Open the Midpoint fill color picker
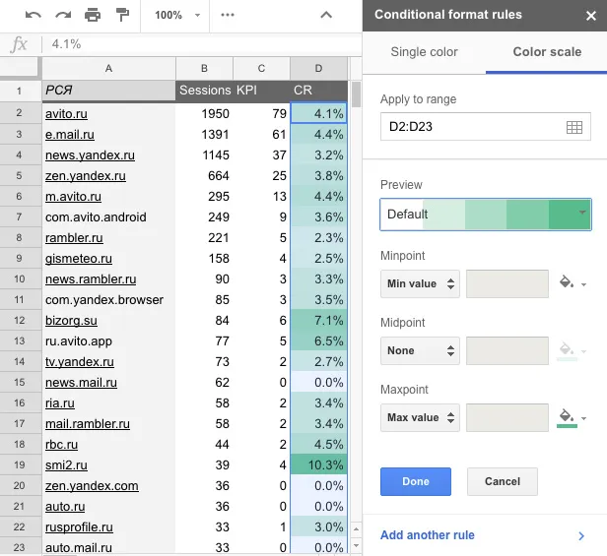This screenshot has height=556, width=607. [573, 350]
